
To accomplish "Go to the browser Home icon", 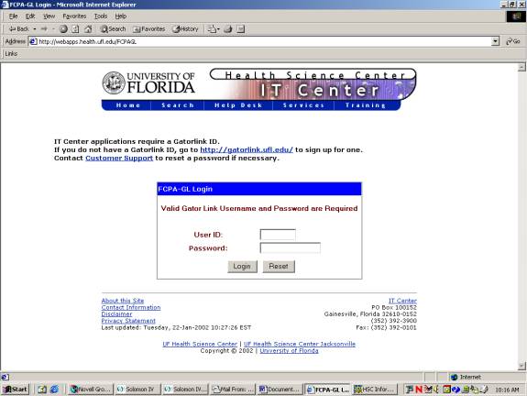I will 88,29.
